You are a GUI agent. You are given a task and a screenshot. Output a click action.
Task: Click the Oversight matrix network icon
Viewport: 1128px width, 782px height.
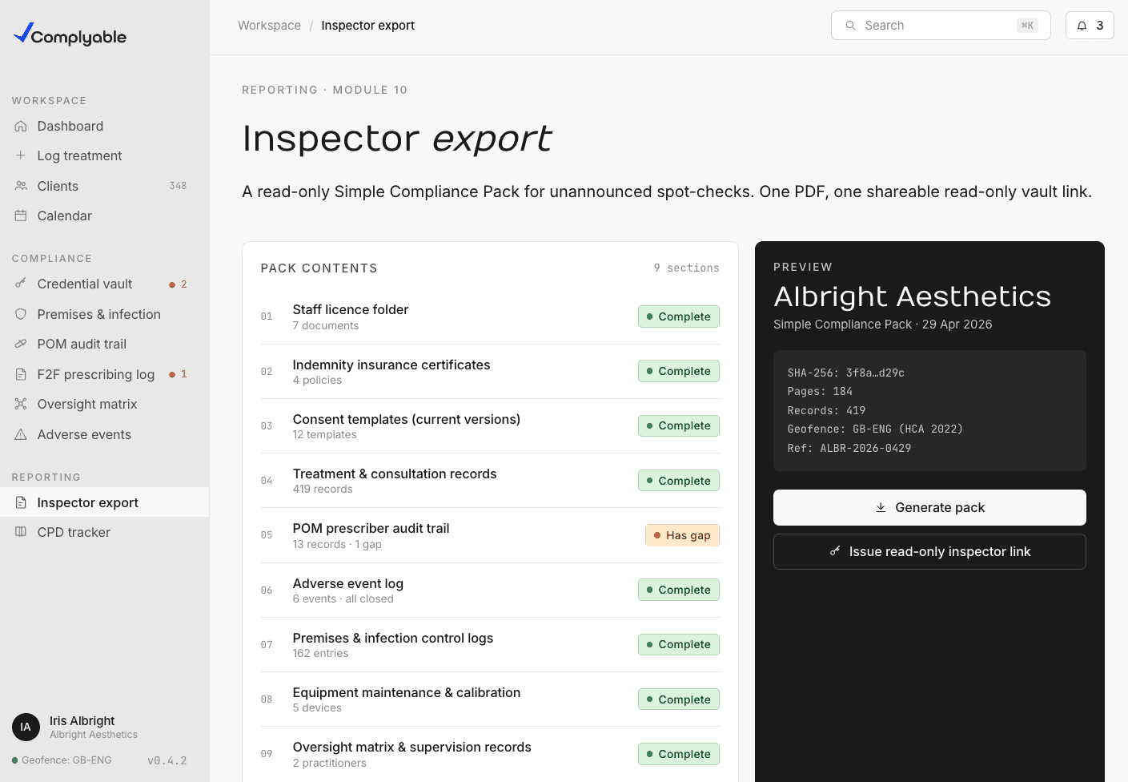pyautogui.click(x=21, y=404)
